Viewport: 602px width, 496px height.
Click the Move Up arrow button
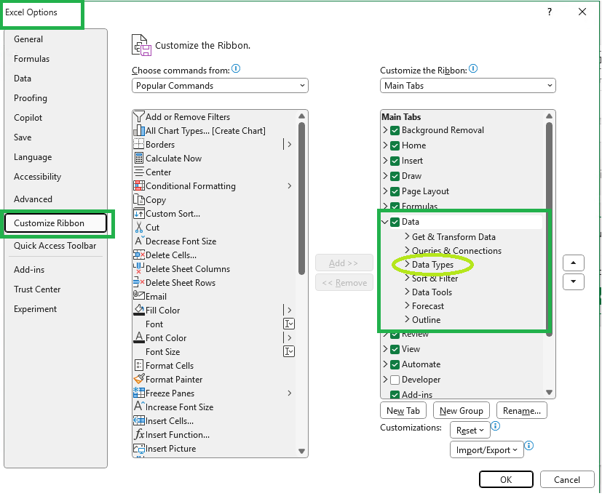573,263
